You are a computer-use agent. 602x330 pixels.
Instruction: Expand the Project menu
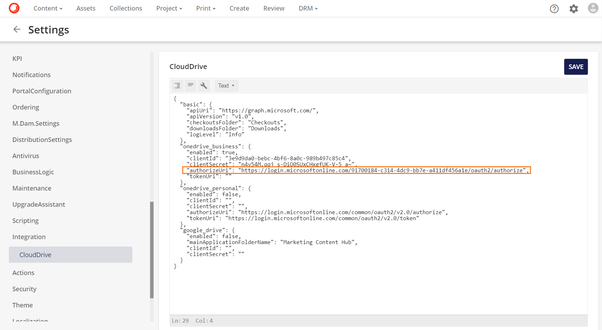pos(169,8)
